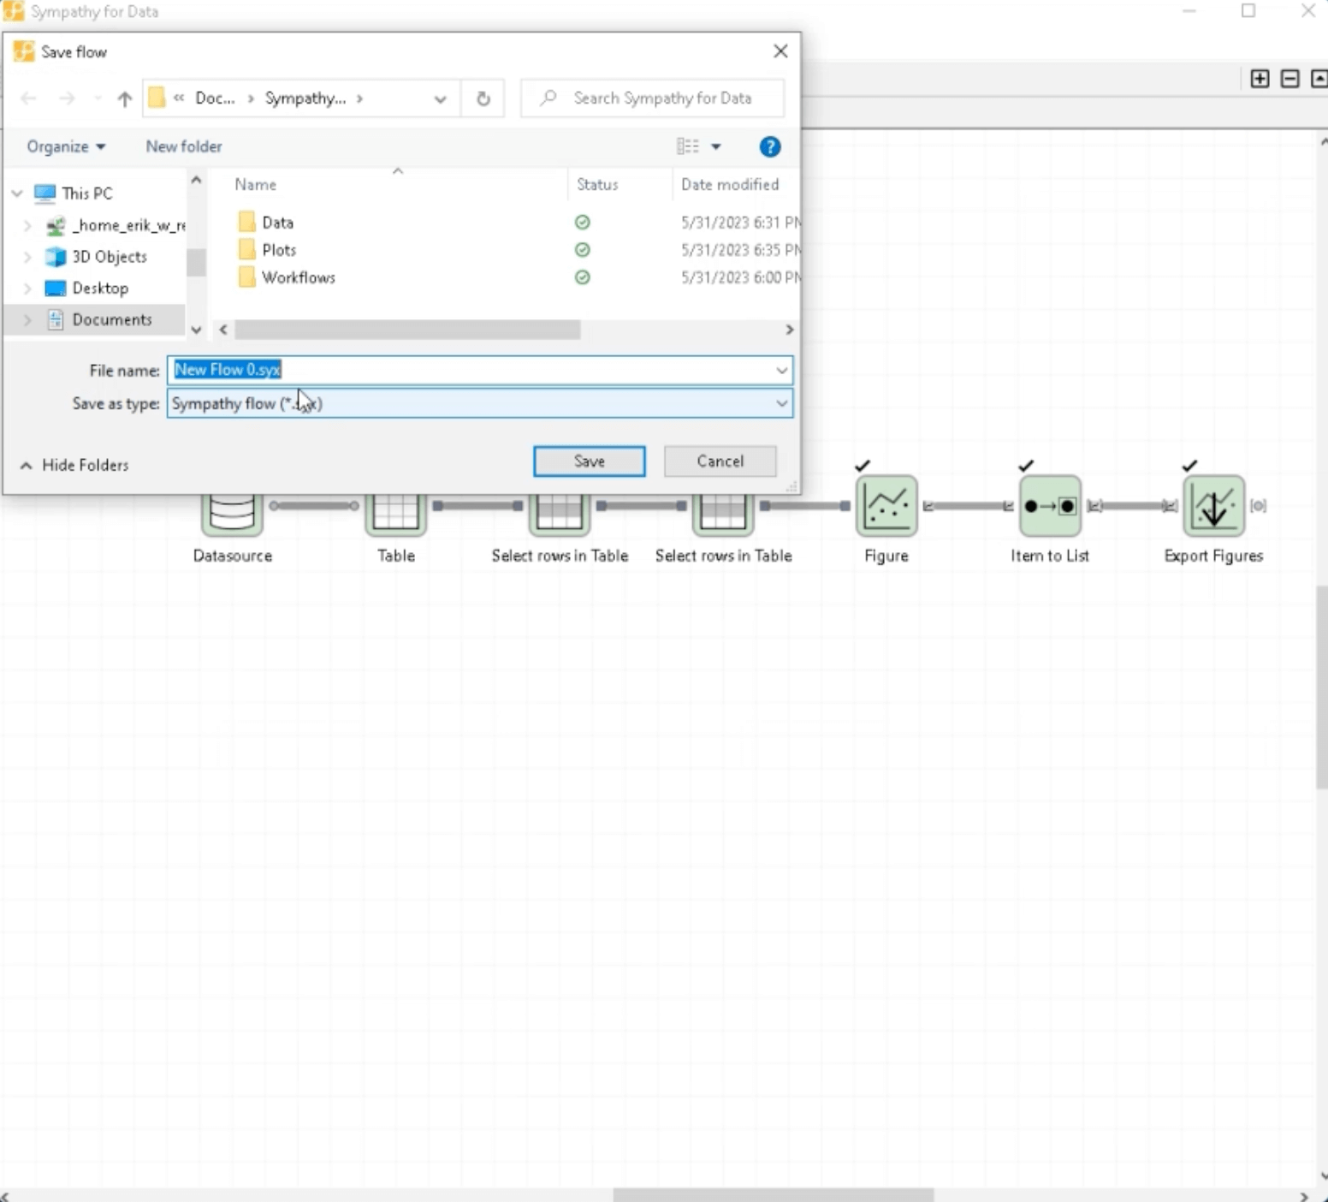Click the file list horizontal scrollbar
Screen dimensions: 1328x1202
tap(407, 330)
